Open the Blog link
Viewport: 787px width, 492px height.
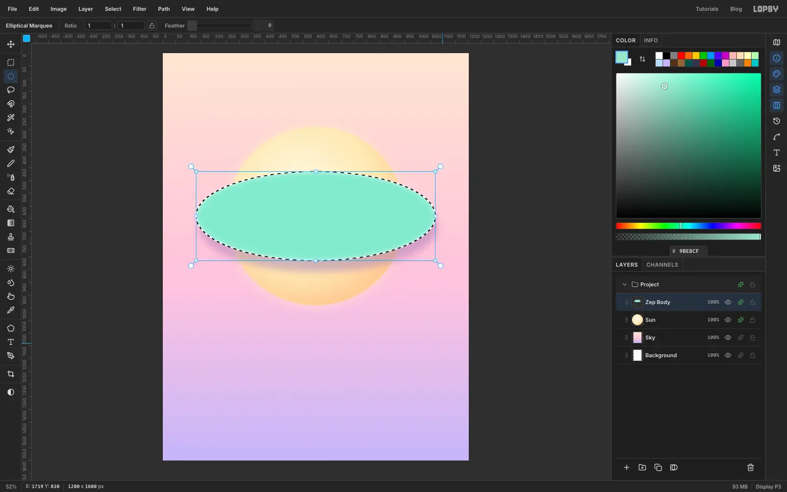click(x=736, y=9)
